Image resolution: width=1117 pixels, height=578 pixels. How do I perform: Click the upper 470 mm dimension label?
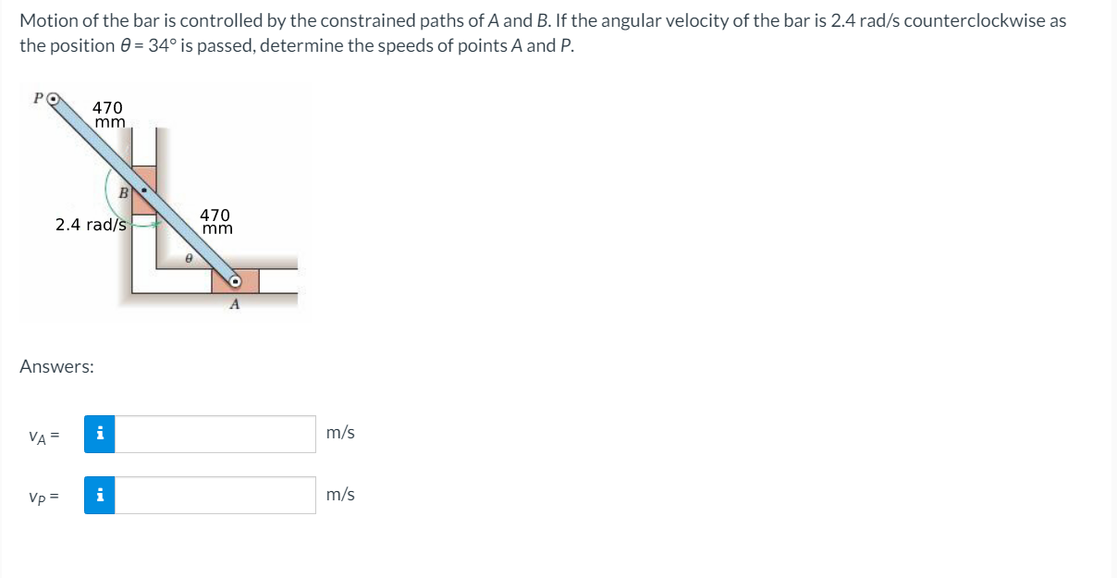coord(107,114)
